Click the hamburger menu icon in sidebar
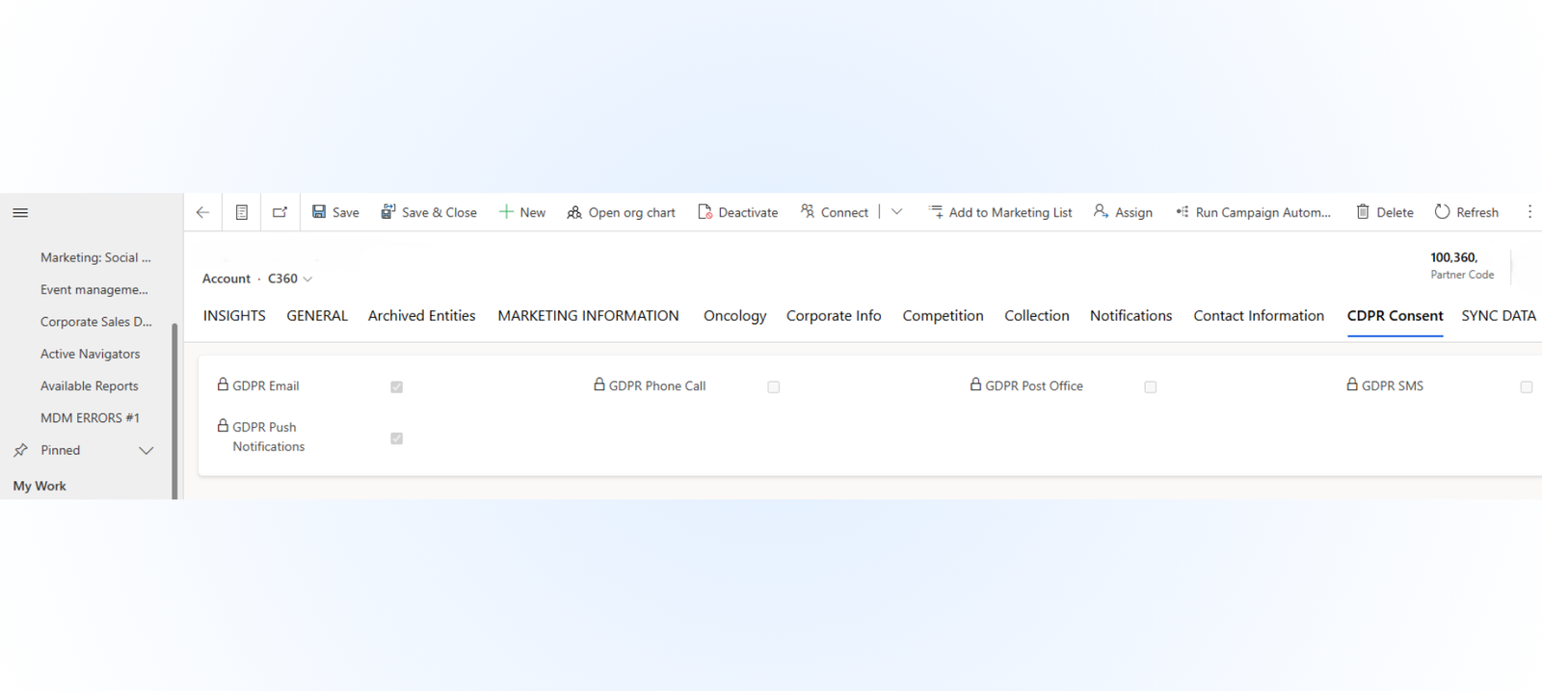 point(20,213)
